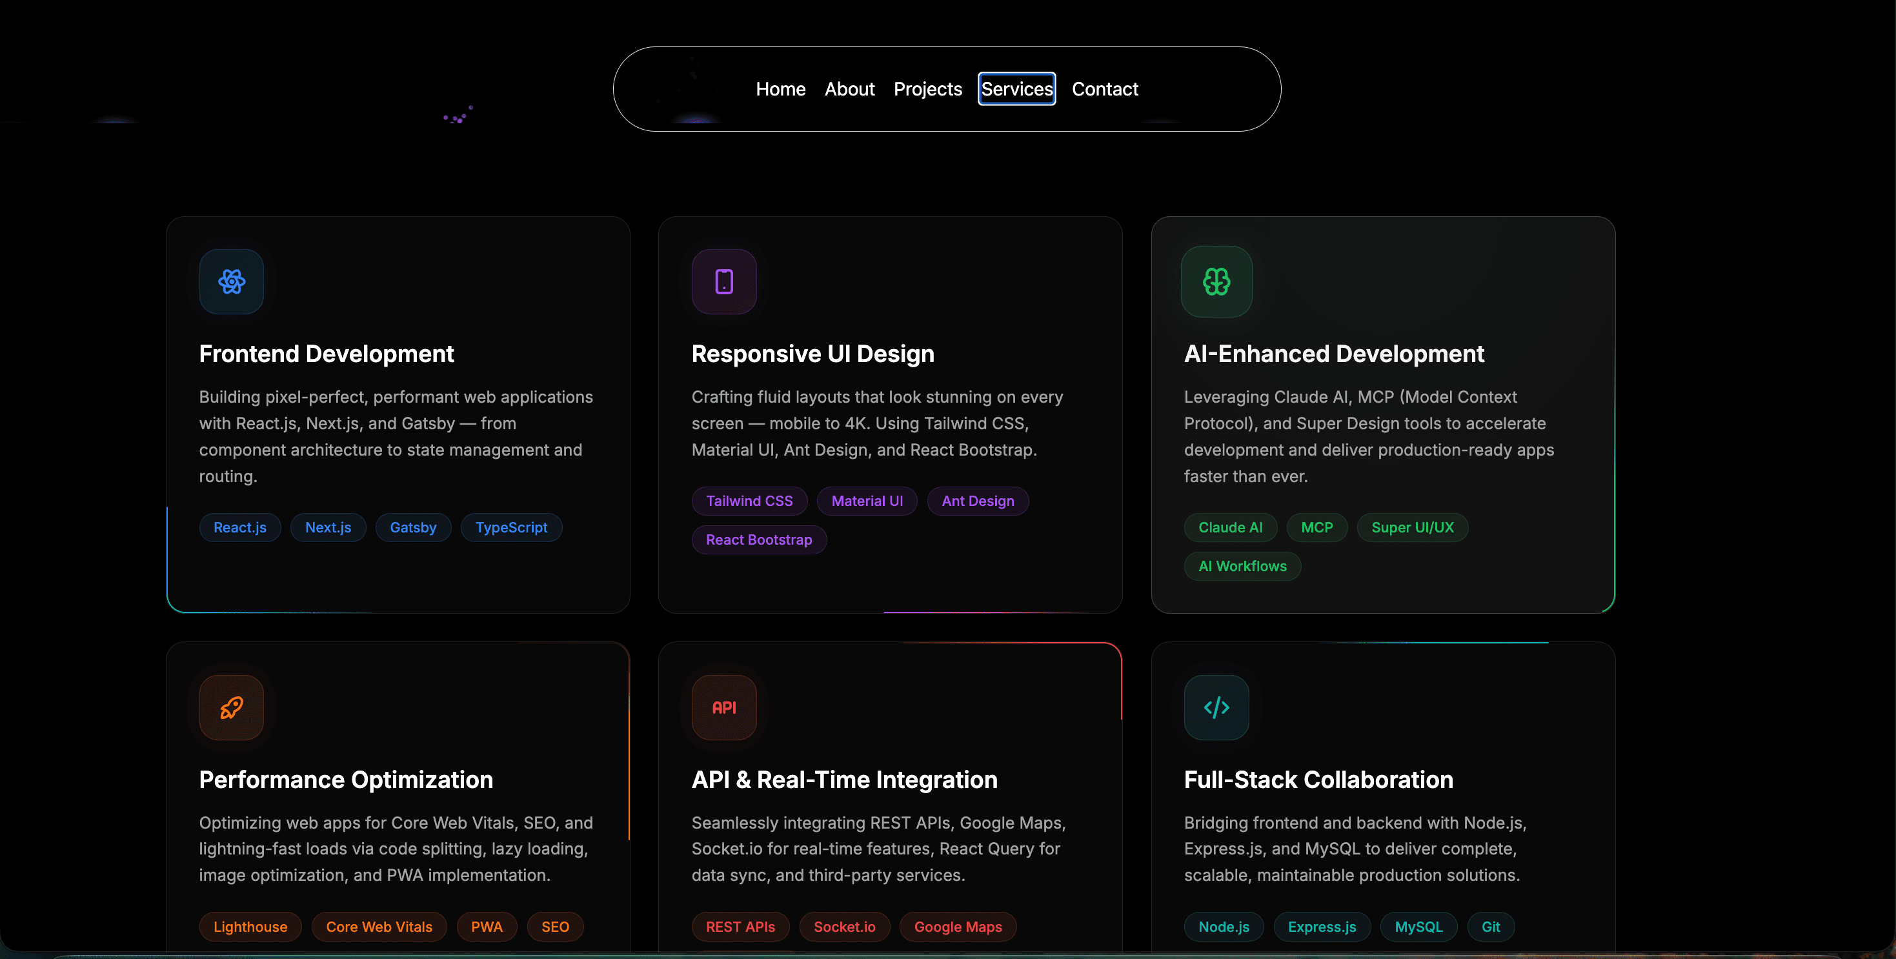This screenshot has height=959, width=1896.
Task: Click the code brackets icon on Full-Stack Collaboration card
Action: [x=1216, y=707]
